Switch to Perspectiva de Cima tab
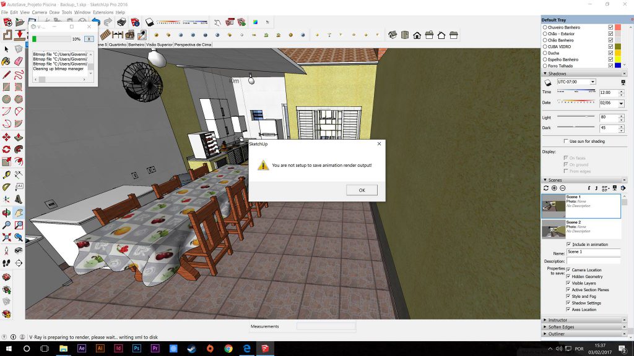 coord(193,44)
